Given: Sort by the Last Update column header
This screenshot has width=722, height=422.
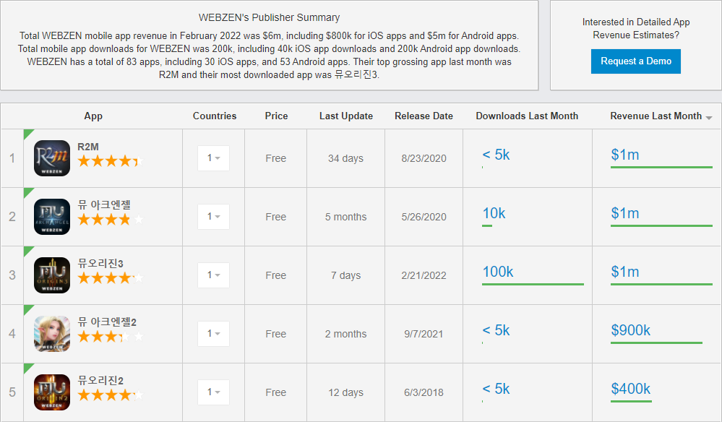Looking at the screenshot, I should coord(346,116).
